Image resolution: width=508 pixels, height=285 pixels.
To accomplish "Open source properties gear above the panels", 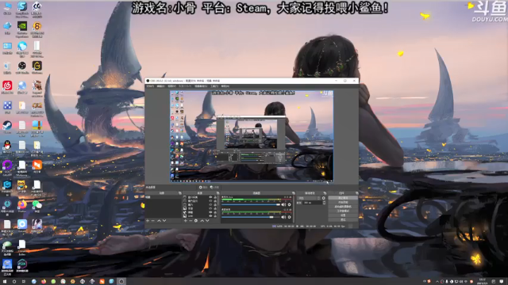I will (202, 187).
